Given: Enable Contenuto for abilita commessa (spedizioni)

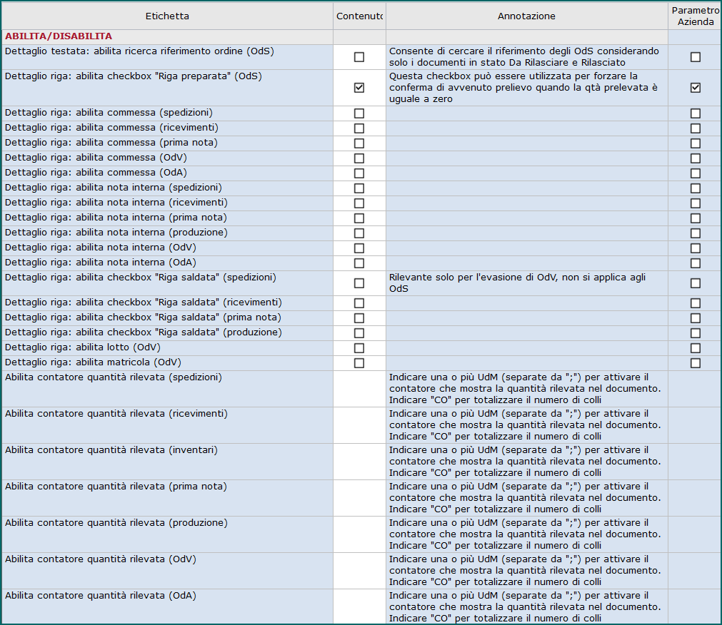Looking at the screenshot, I should (359, 113).
